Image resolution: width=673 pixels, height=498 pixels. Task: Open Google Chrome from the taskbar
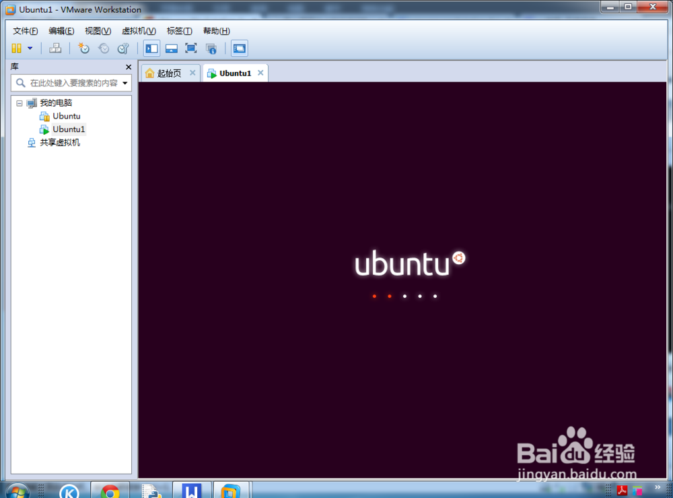pyautogui.click(x=110, y=491)
